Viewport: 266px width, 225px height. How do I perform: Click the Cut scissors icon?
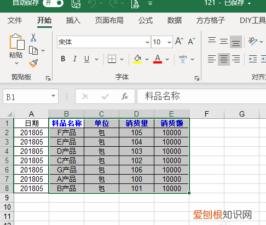(33, 37)
